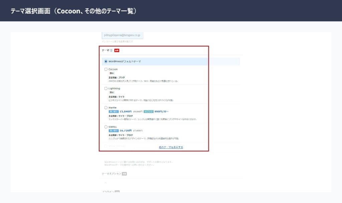
Task: Click the 主な用途:ブログ text under Cocoon
Action: (x=117, y=77)
